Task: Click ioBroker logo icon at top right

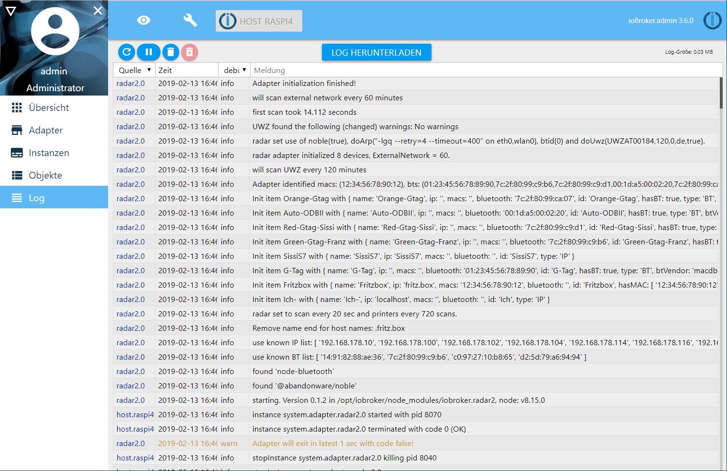Action: (713, 20)
